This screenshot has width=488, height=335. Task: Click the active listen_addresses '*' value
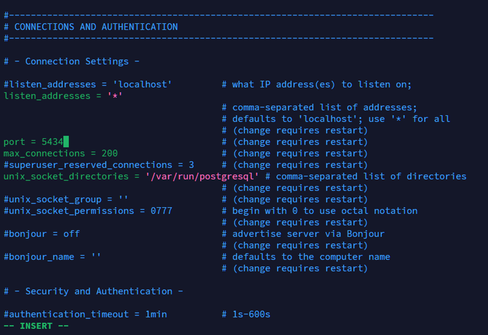115,96
